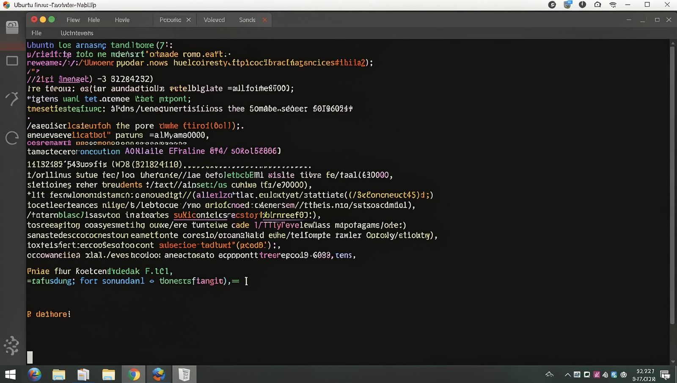Click the blue-orange swirl taskbar icon
The width and height of the screenshot is (677, 383).
tap(159, 375)
